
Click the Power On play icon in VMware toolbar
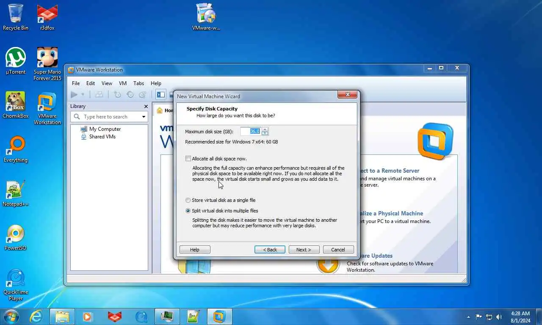click(74, 95)
